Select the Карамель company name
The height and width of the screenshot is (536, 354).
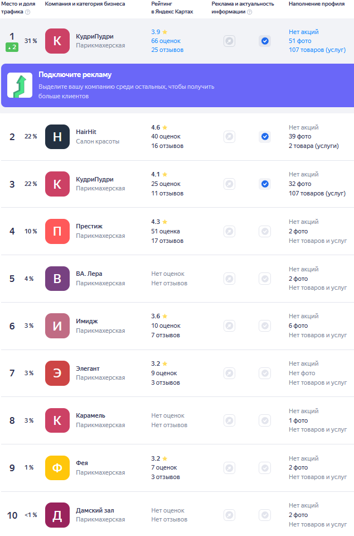[90, 415]
